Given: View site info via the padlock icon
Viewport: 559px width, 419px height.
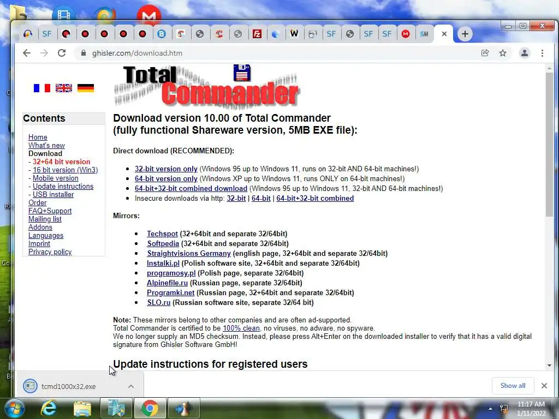Looking at the screenshot, I should pos(84,53).
